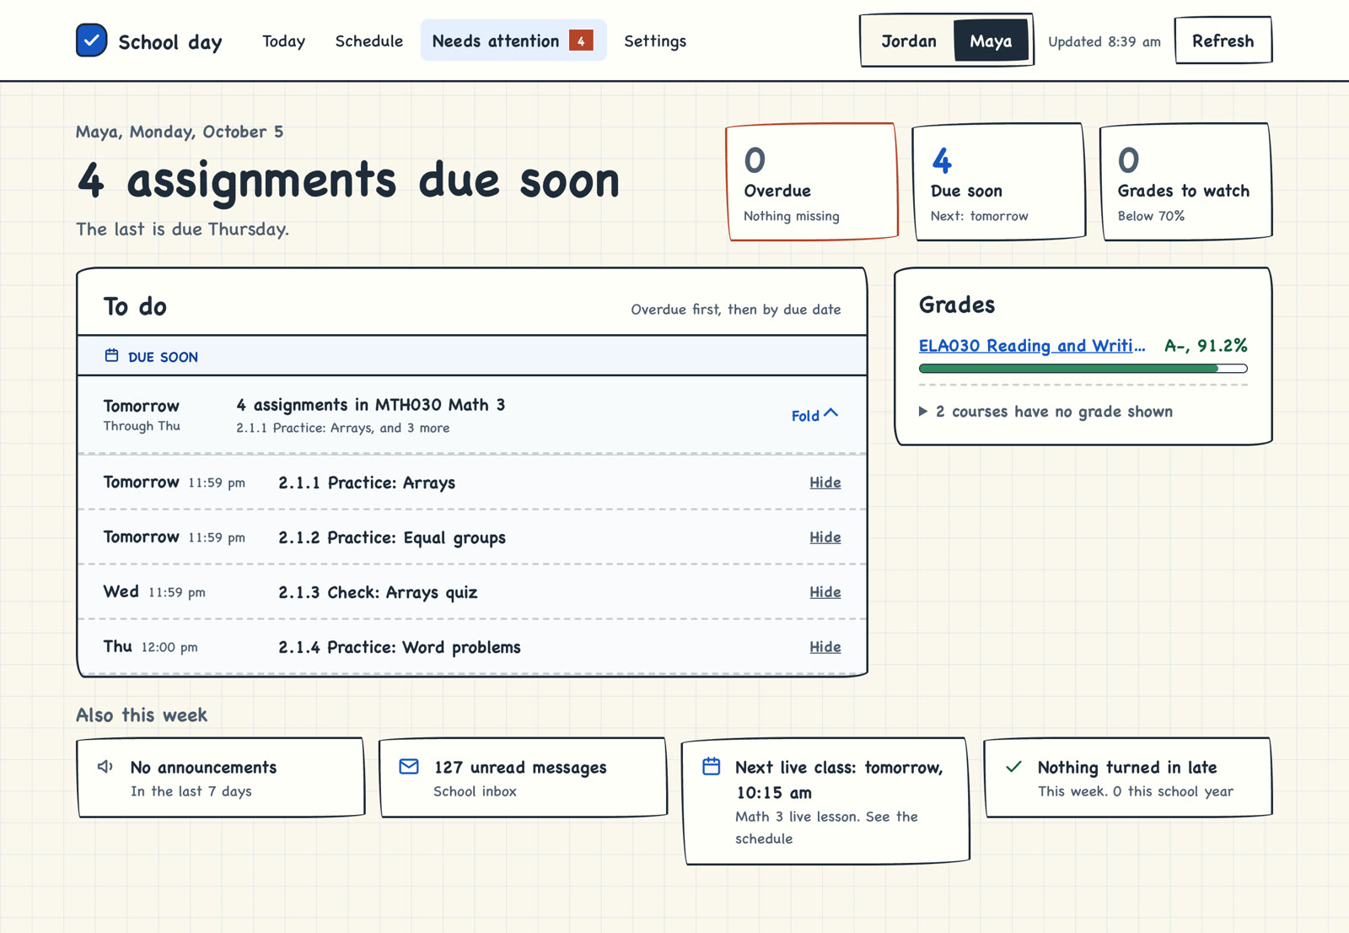
Task: Click the 'A-, 91.2%' grade value
Action: [x=1206, y=346]
